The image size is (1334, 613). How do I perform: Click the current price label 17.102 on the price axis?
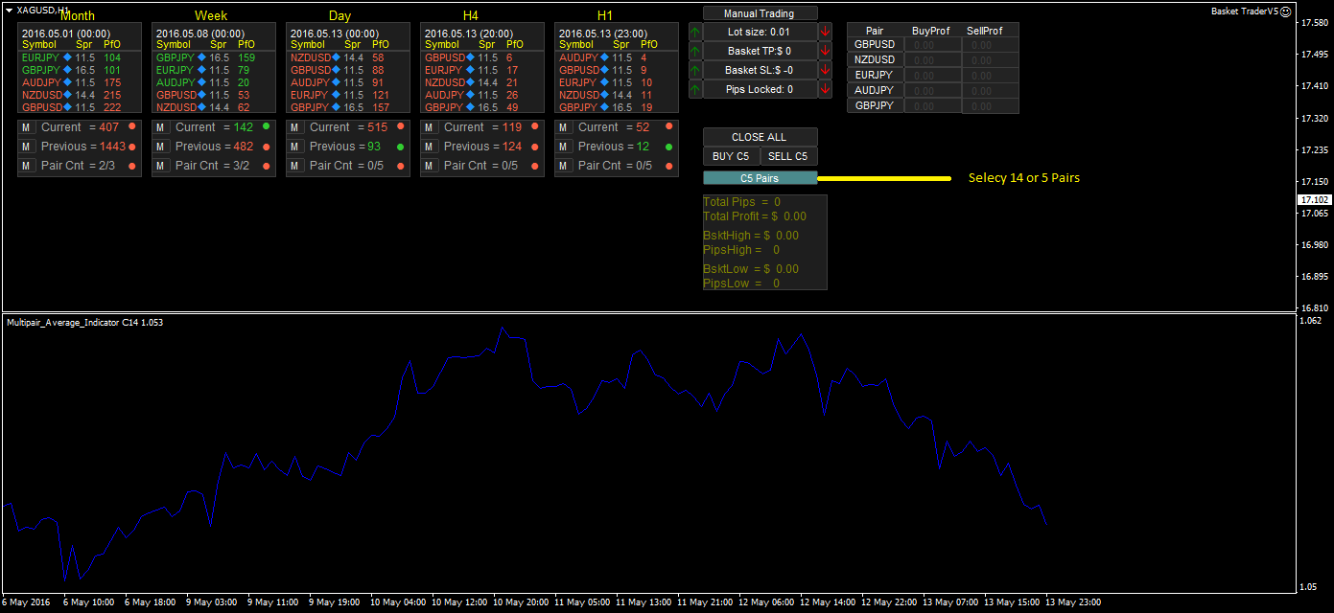[x=1314, y=199]
